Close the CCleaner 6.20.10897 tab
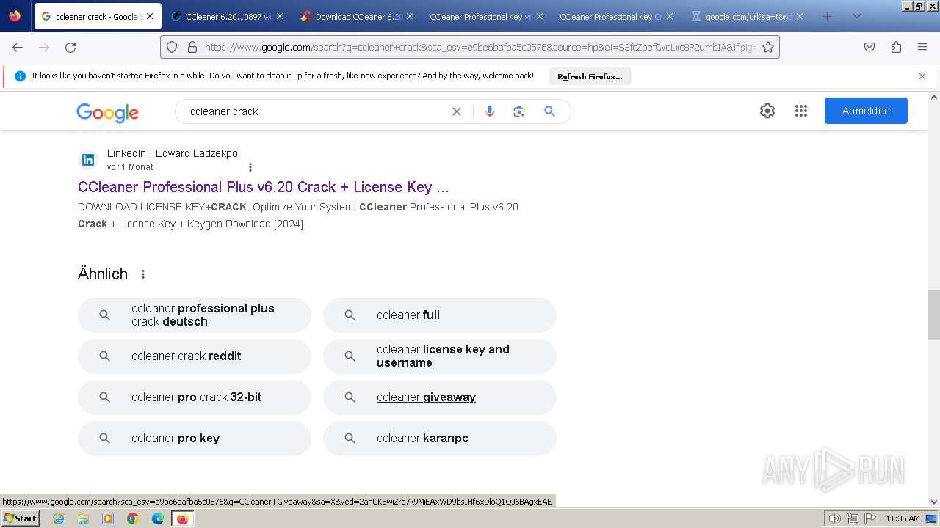This screenshot has height=528, width=940. coord(280,16)
